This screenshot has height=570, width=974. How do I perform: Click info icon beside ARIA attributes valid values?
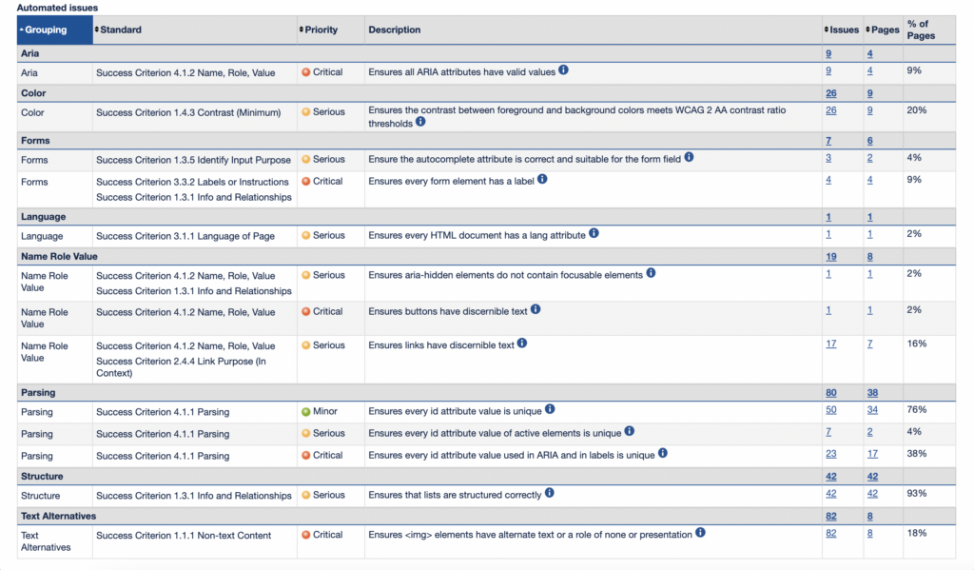point(563,70)
